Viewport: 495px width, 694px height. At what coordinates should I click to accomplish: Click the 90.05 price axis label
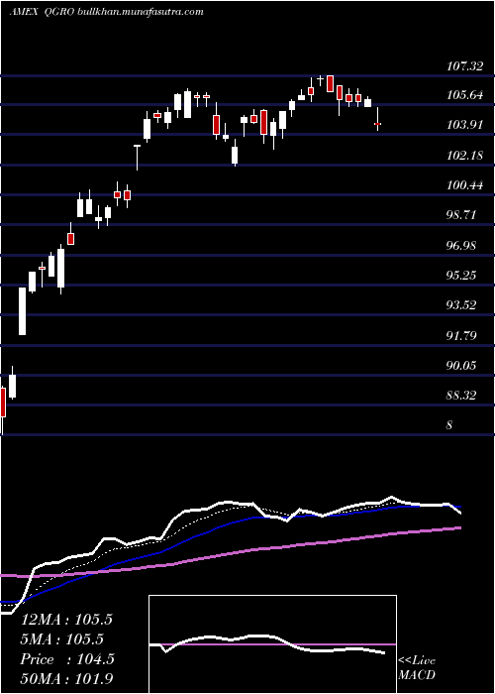[x=462, y=366]
